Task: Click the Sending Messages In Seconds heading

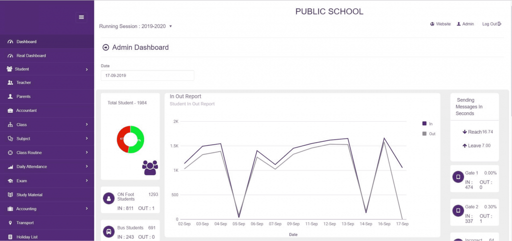Action: 469,107
